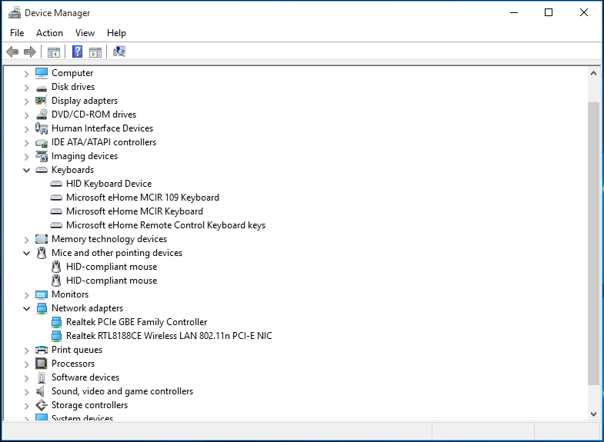The image size is (604, 442).
Task: Click the Memory technology devices icon
Action: (42, 239)
